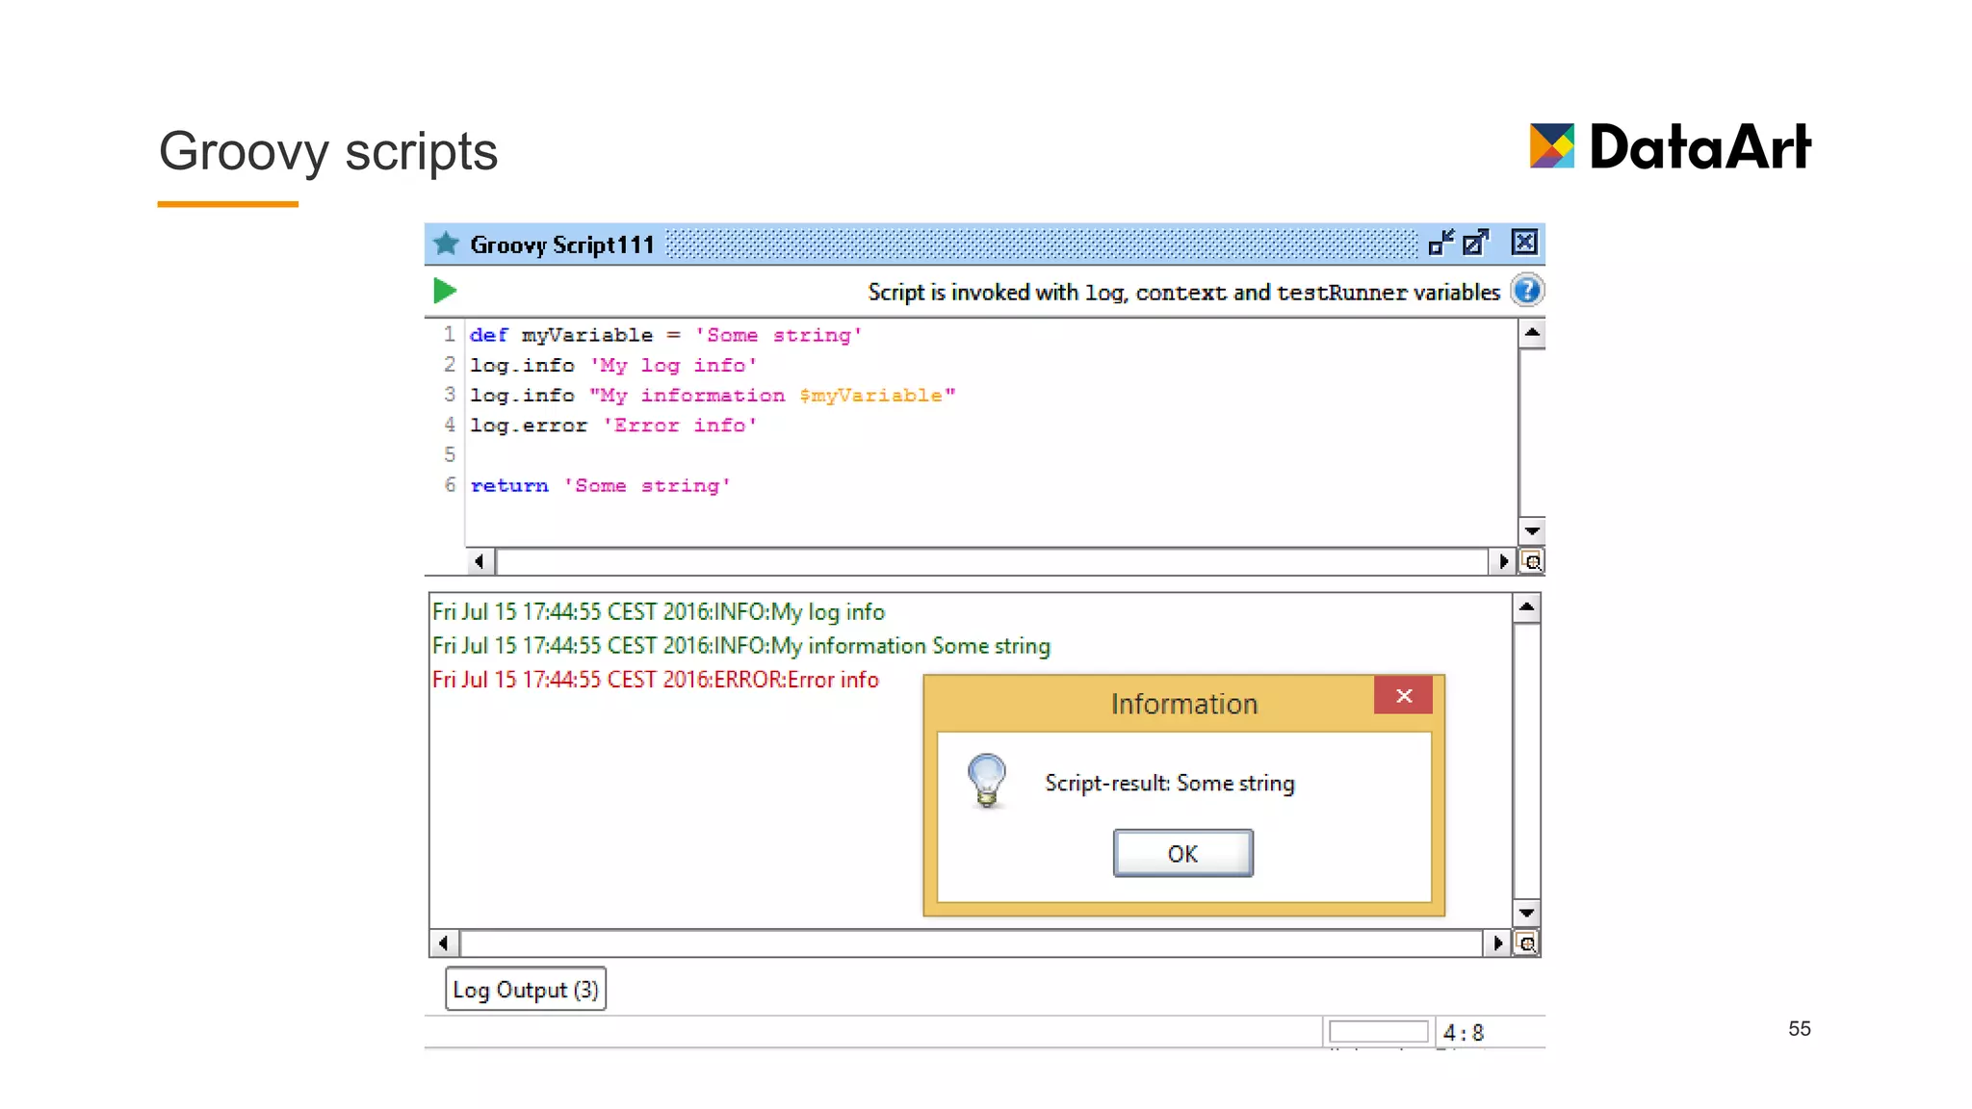1972x1109 pixels.
Task: Click the empty status field near 4 : 8
Action: click(x=1378, y=1032)
